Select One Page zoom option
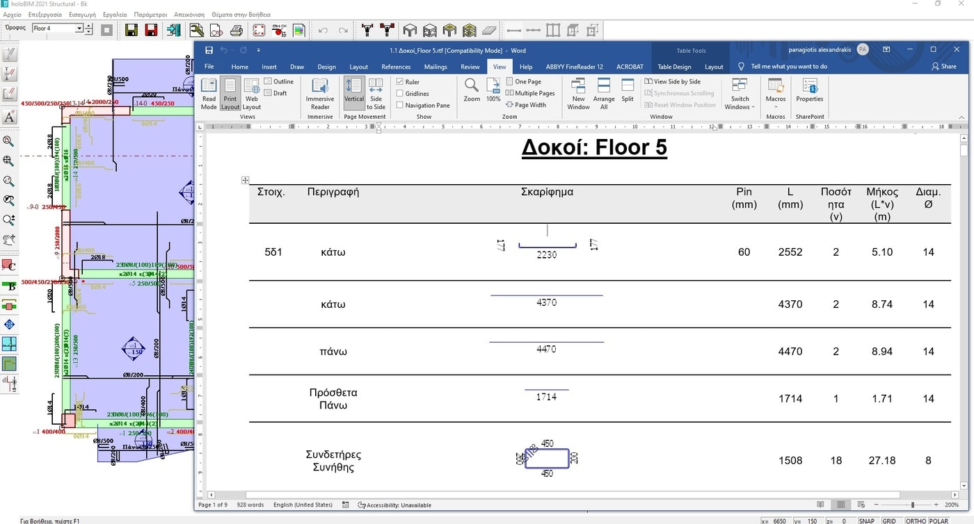Image resolution: width=974 pixels, height=524 pixels. [524, 81]
